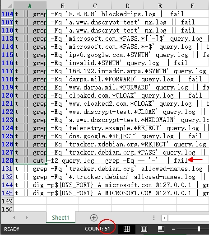209x235 pixels.
Task: Select row 116 header
Action: click(x=7, y=63)
